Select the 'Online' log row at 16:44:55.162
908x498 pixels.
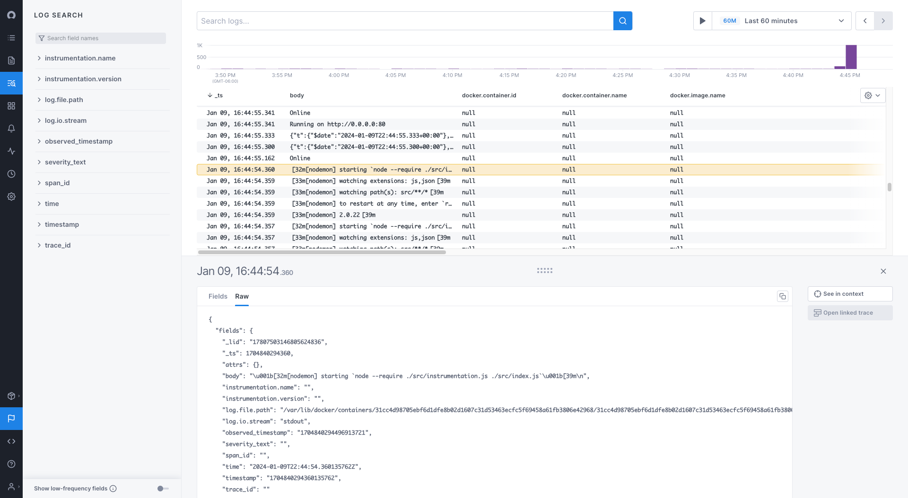pos(541,158)
